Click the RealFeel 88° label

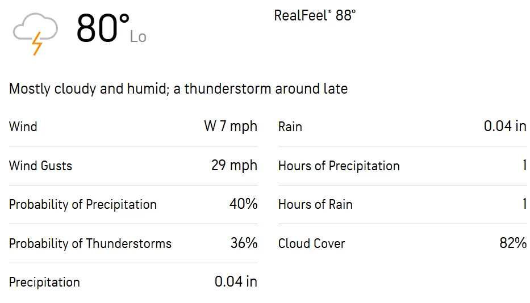[315, 15]
